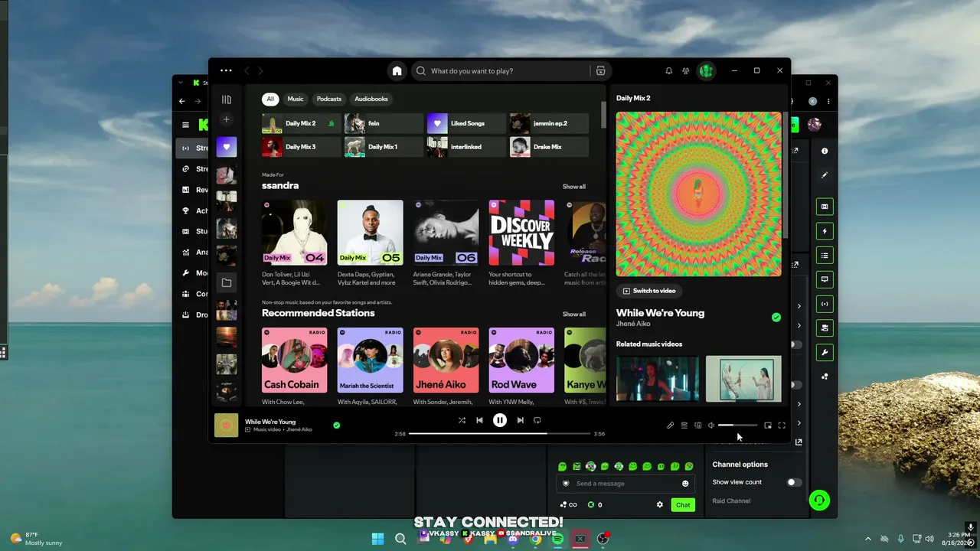Viewport: 980px width, 551px height.
Task: Open Windows Start menu
Action: pos(377,539)
